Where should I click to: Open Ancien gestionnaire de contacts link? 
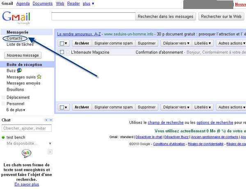click(x=214, y=137)
